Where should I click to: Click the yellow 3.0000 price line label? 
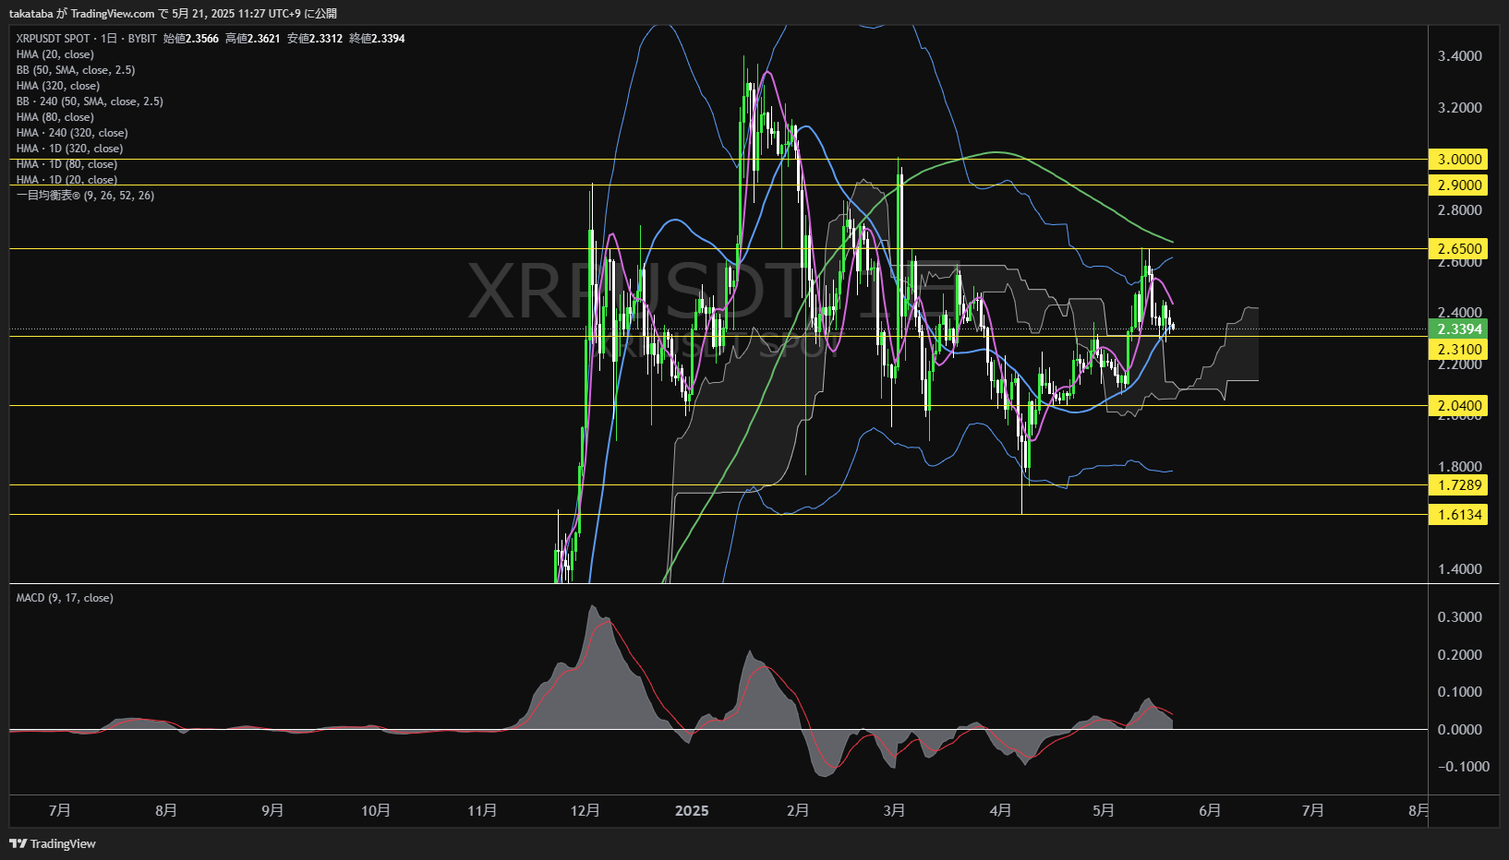point(1458,160)
